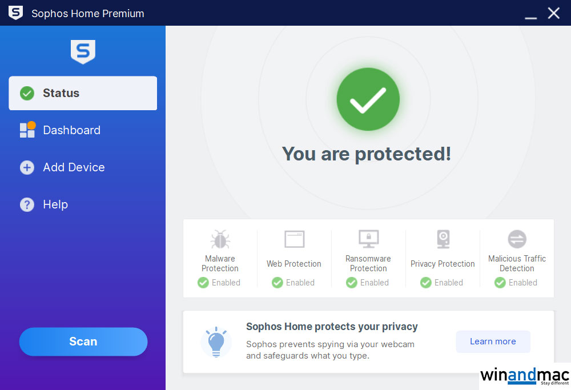Click the Sophos shield logo in sidebar

[x=83, y=52]
